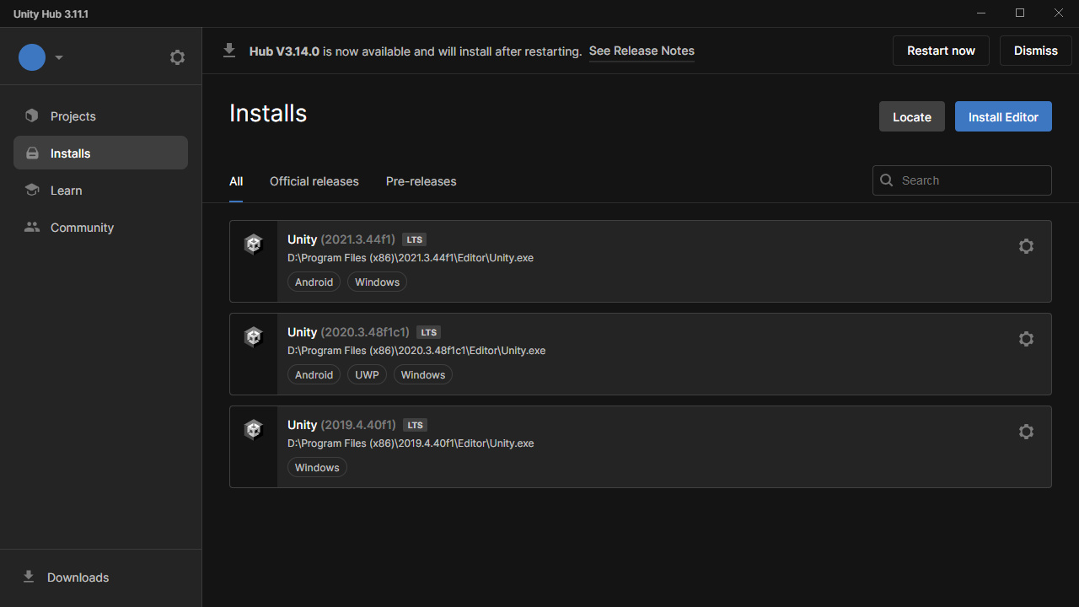
Task: Click the Projects cube icon
Action: tap(32, 116)
